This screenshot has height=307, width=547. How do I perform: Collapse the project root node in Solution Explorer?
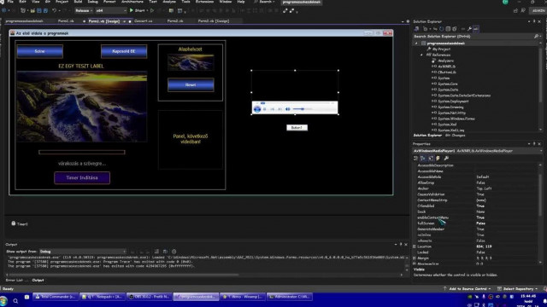click(416, 43)
